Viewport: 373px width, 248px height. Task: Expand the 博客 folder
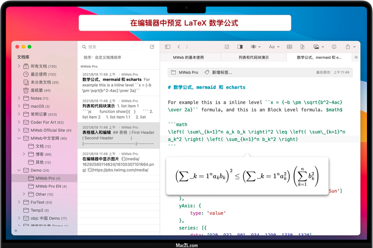click(x=24, y=154)
